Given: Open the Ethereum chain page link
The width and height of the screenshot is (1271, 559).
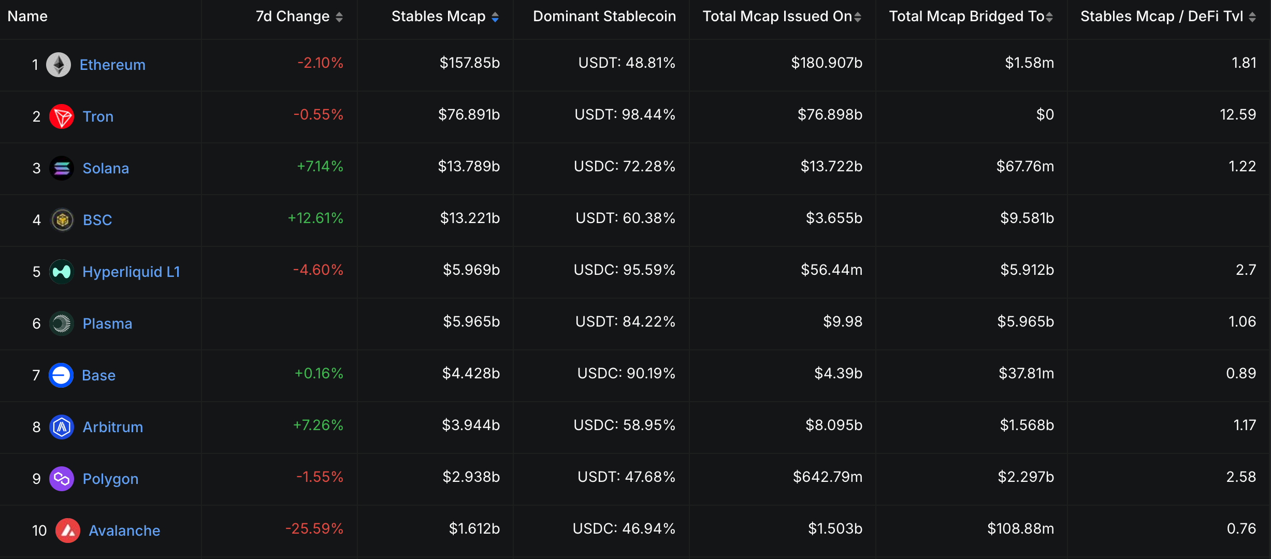Looking at the screenshot, I should (112, 64).
